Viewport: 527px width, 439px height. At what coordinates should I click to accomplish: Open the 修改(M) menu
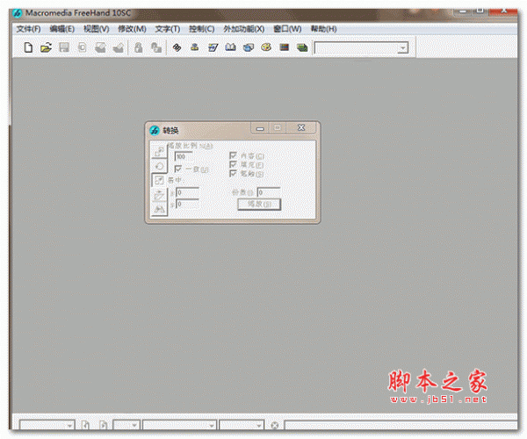132,29
